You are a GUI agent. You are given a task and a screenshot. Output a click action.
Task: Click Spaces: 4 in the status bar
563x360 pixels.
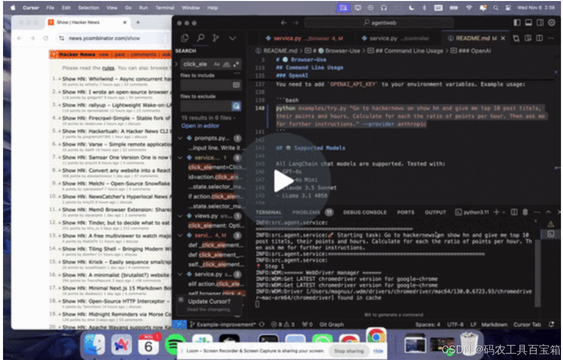[x=428, y=324]
